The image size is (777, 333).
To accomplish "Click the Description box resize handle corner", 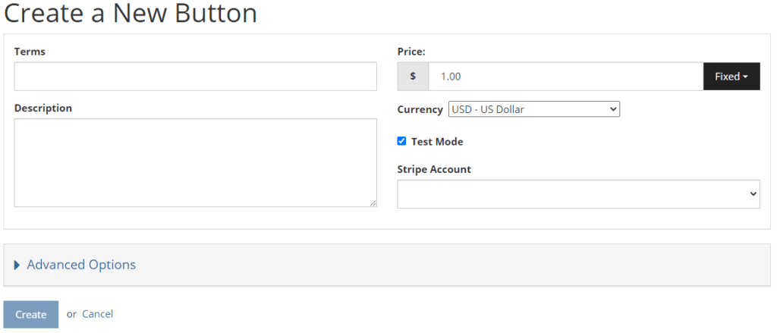I will [x=373, y=203].
